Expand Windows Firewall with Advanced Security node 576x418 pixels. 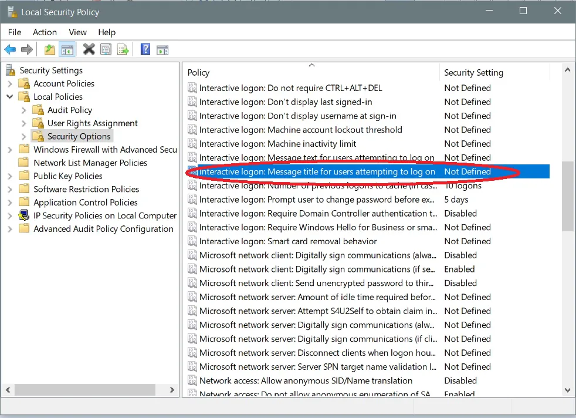(10, 150)
